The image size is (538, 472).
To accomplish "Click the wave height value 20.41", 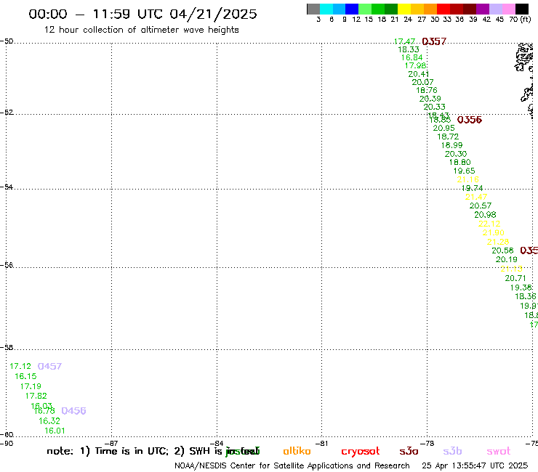I will point(419,74).
